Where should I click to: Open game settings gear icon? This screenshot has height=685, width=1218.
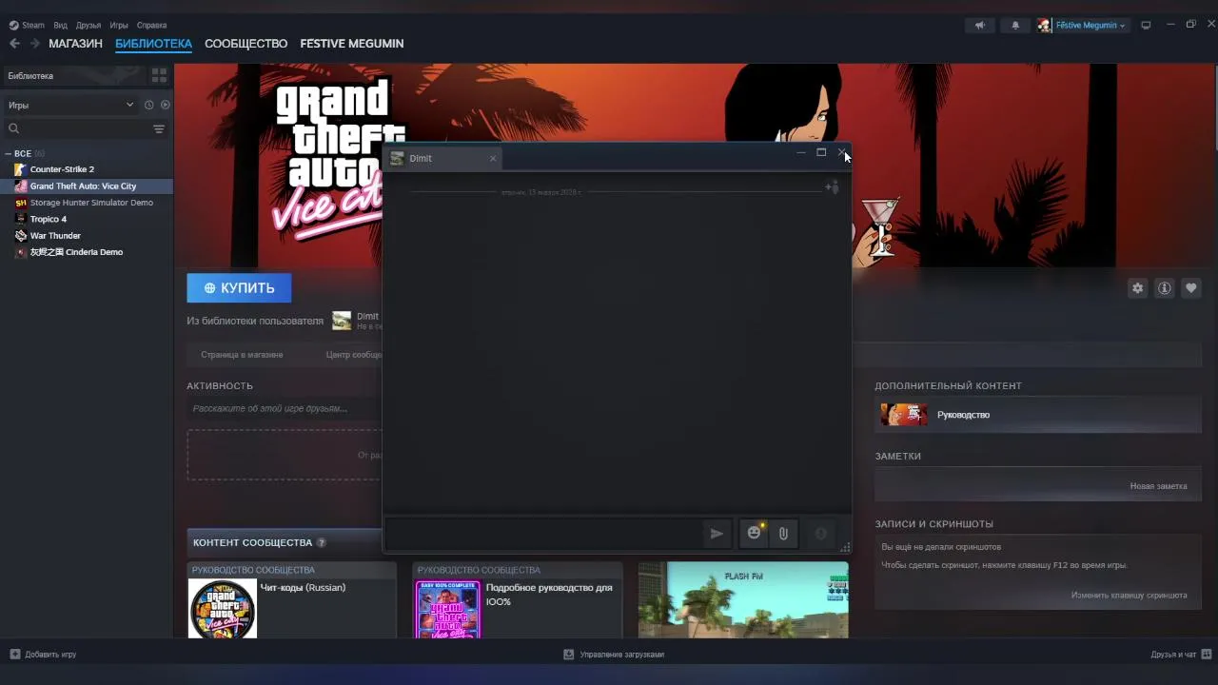pos(1137,288)
